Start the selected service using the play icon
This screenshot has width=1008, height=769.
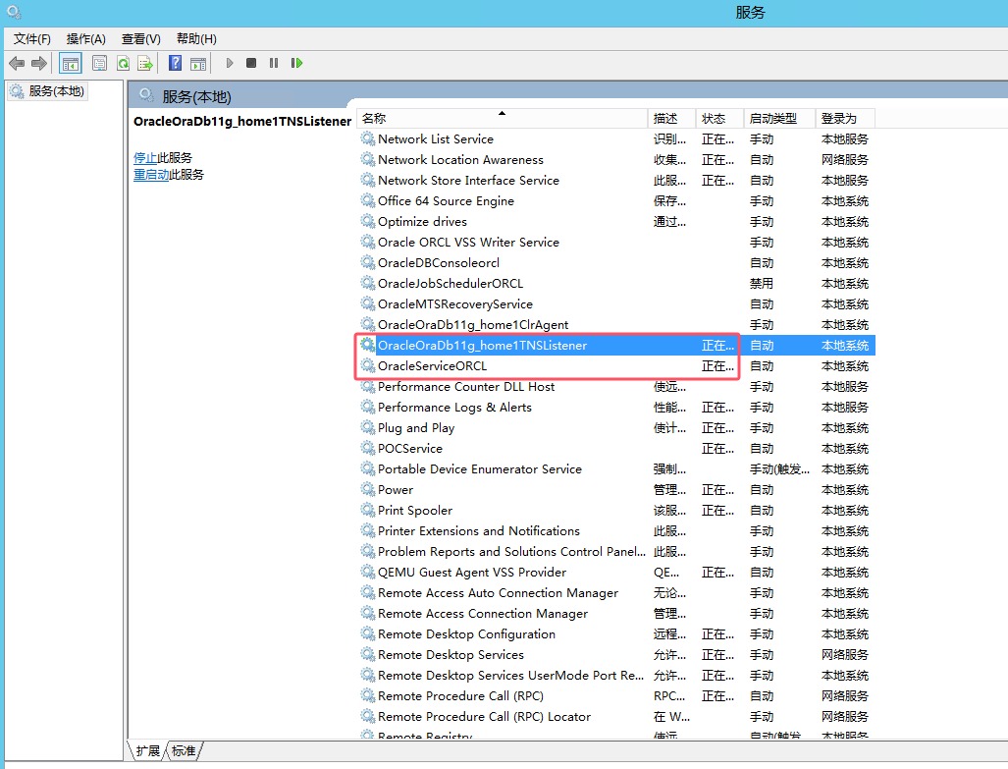(x=229, y=63)
